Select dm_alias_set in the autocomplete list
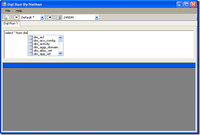 click(x=43, y=51)
